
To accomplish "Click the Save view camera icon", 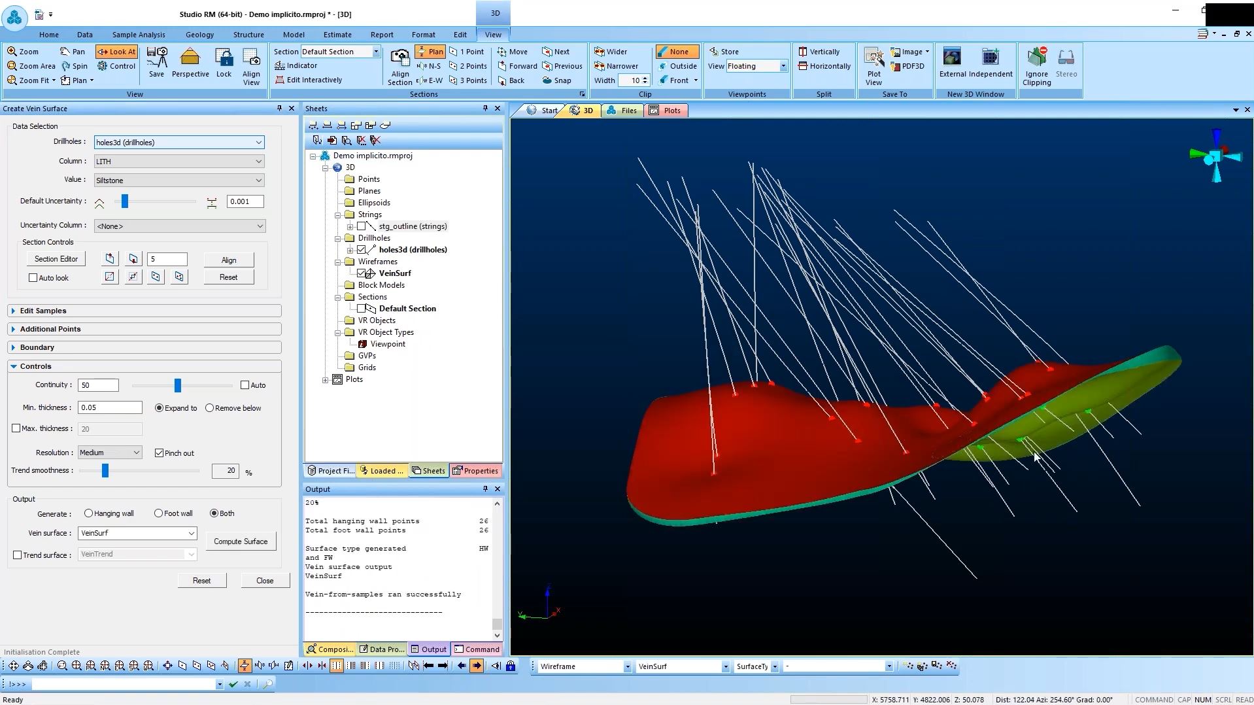I will [156, 63].
